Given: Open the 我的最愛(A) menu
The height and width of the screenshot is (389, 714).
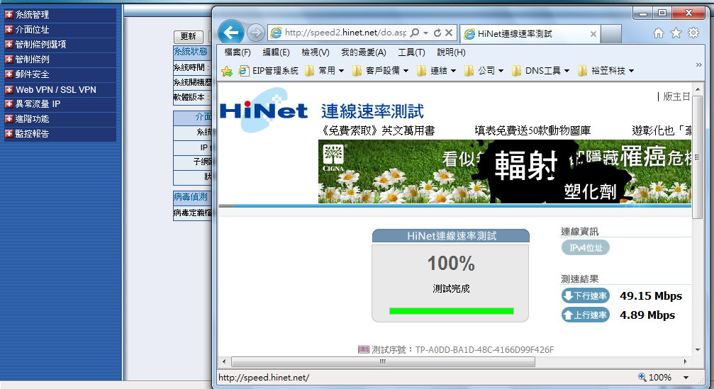Looking at the screenshot, I should coord(363,52).
